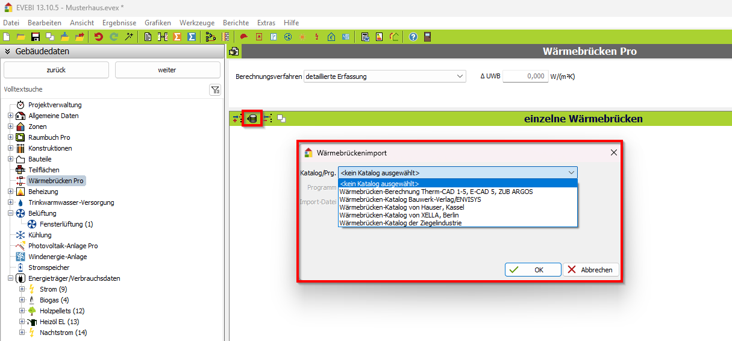The height and width of the screenshot is (341, 732).
Task: Choose Wärmebrücken-Katalog der Ziegelindustrie from list
Action: tap(401, 223)
